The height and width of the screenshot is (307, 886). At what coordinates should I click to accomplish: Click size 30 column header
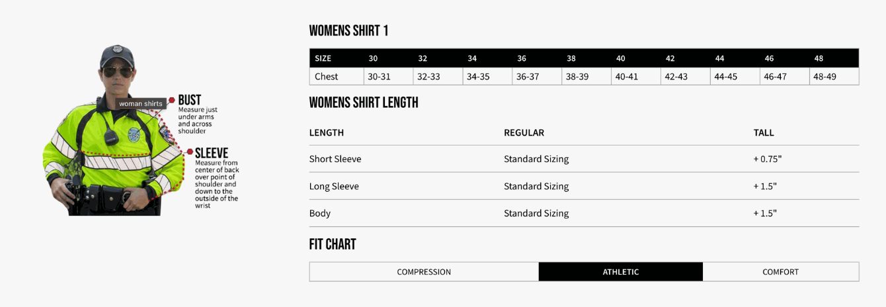coord(373,58)
